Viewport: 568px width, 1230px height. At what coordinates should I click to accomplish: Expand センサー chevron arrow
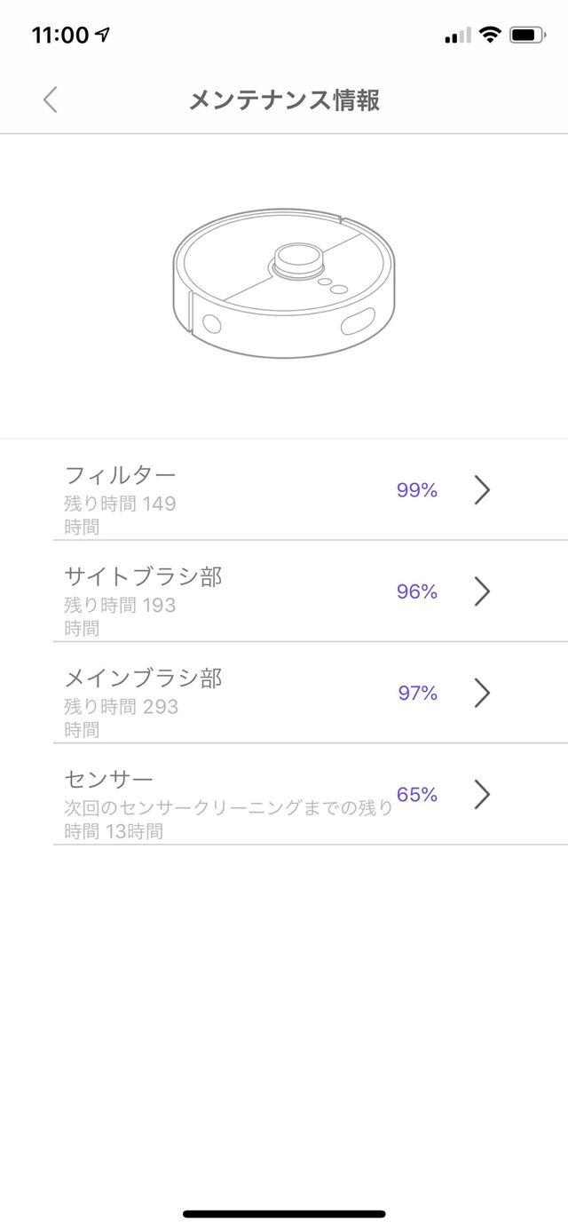[x=482, y=794]
